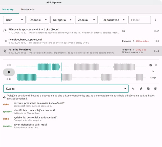The image size is (162, 147).
Task: Click the Zoom meeting recording type icon
Action: [x=5, y=31]
